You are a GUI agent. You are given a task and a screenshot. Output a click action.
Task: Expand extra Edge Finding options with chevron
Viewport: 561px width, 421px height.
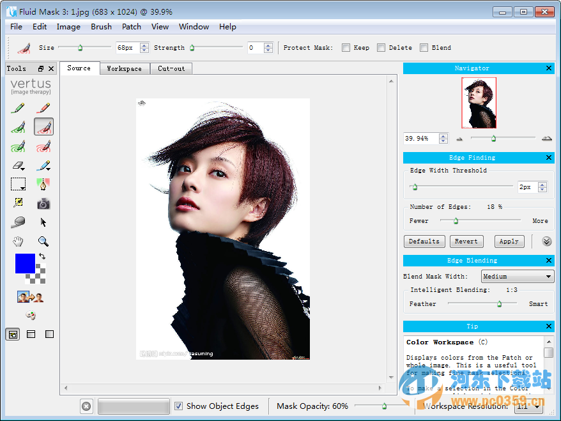pos(546,241)
